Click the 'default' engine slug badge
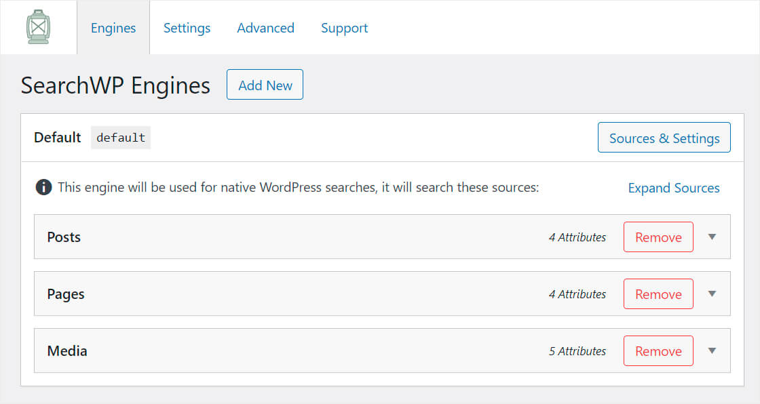This screenshot has height=404, width=760. click(x=121, y=138)
